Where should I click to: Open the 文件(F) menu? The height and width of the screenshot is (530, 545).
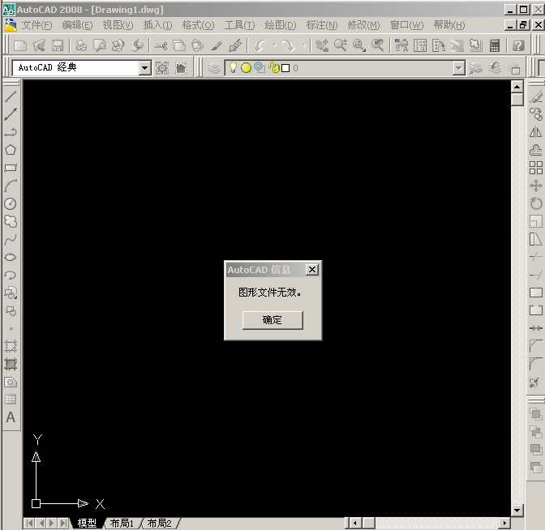[x=36, y=25]
